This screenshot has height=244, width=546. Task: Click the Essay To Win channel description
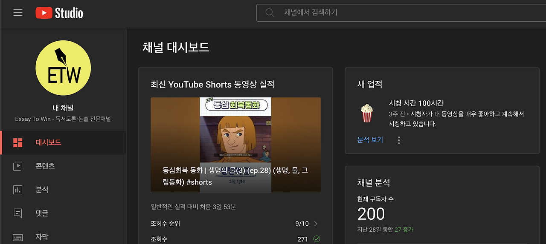[x=63, y=119]
